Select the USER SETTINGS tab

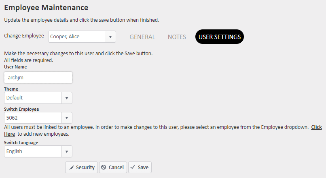[220, 37]
